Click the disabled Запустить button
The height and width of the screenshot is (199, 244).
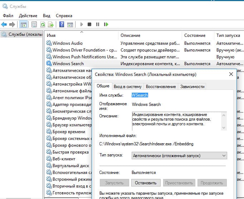[x=114, y=183]
